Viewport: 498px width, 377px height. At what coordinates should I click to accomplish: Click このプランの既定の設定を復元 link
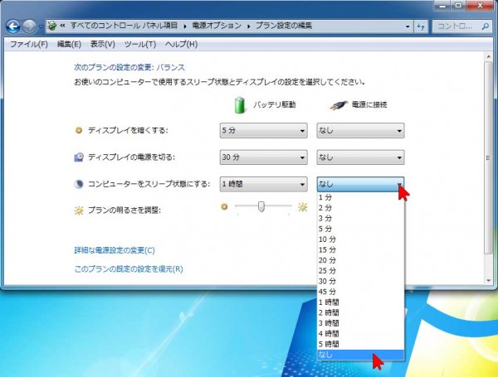[x=129, y=269]
